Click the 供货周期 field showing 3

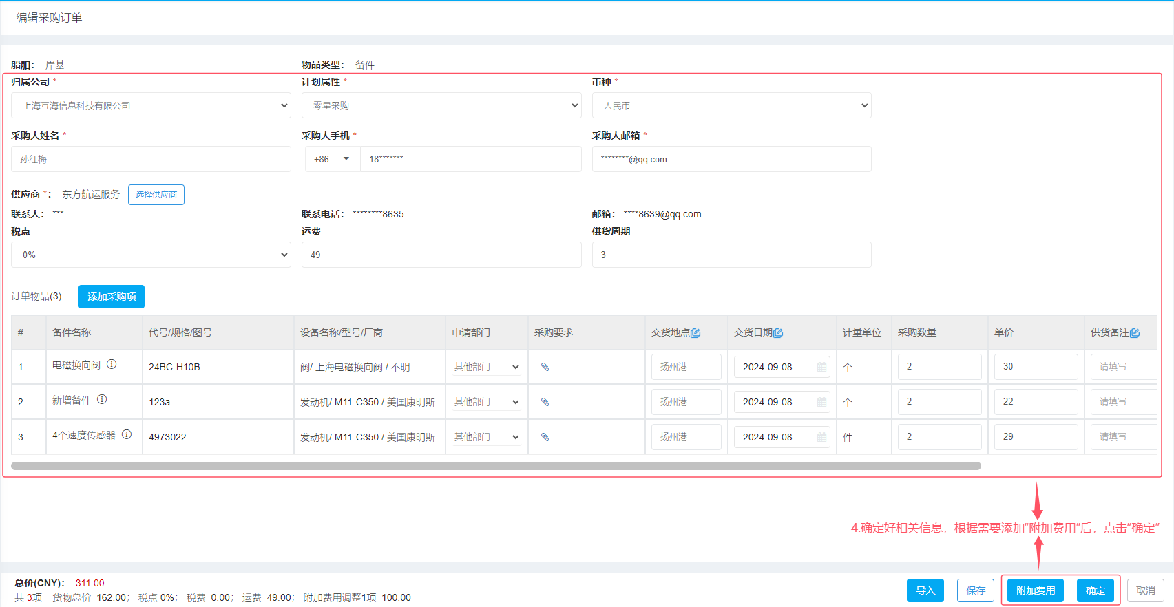[732, 255]
